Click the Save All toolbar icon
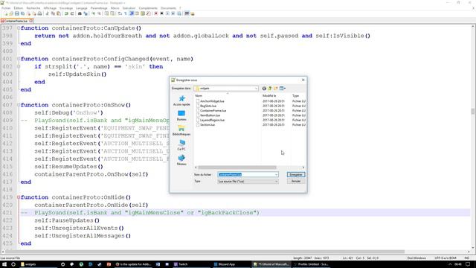The width and height of the screenshot is (476, 268). [23, 13]
